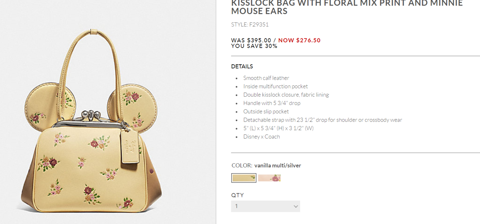This screenshot has width=480, height=224.
Task: Click the red NOW $276.50 sale price
Action: coord(299,40)
